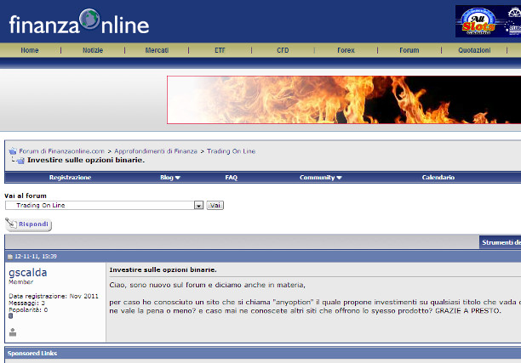Go to the Forex section

[x=346, y=50]
